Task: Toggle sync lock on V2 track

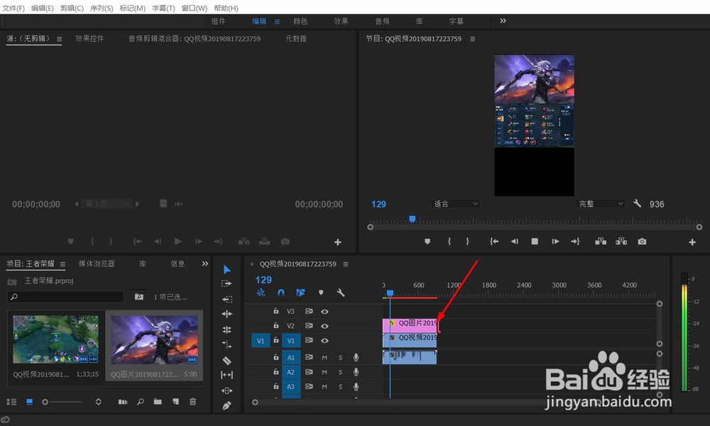Action: [309, 326]
